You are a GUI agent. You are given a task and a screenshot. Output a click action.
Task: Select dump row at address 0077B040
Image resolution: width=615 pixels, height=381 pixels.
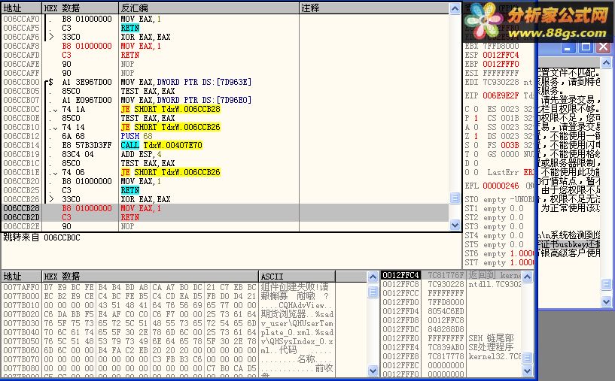coord(169,332)
